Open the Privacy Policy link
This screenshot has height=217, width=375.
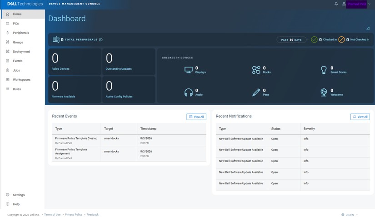click(x=74, y=215)
